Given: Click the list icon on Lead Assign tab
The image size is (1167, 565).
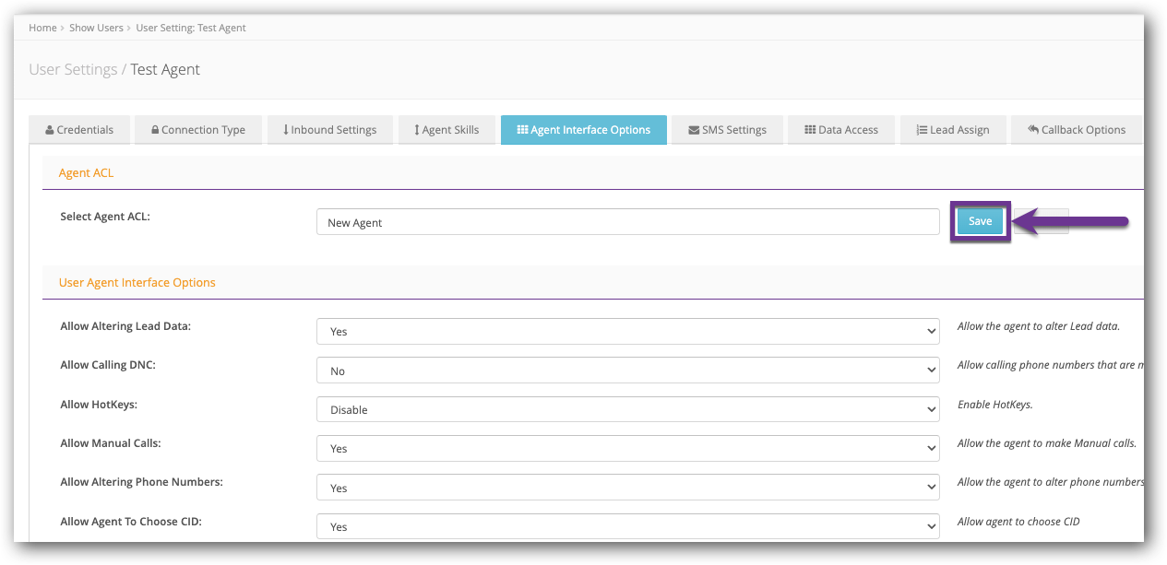Looking at the screenshot, I should click(x=922, y=130).
